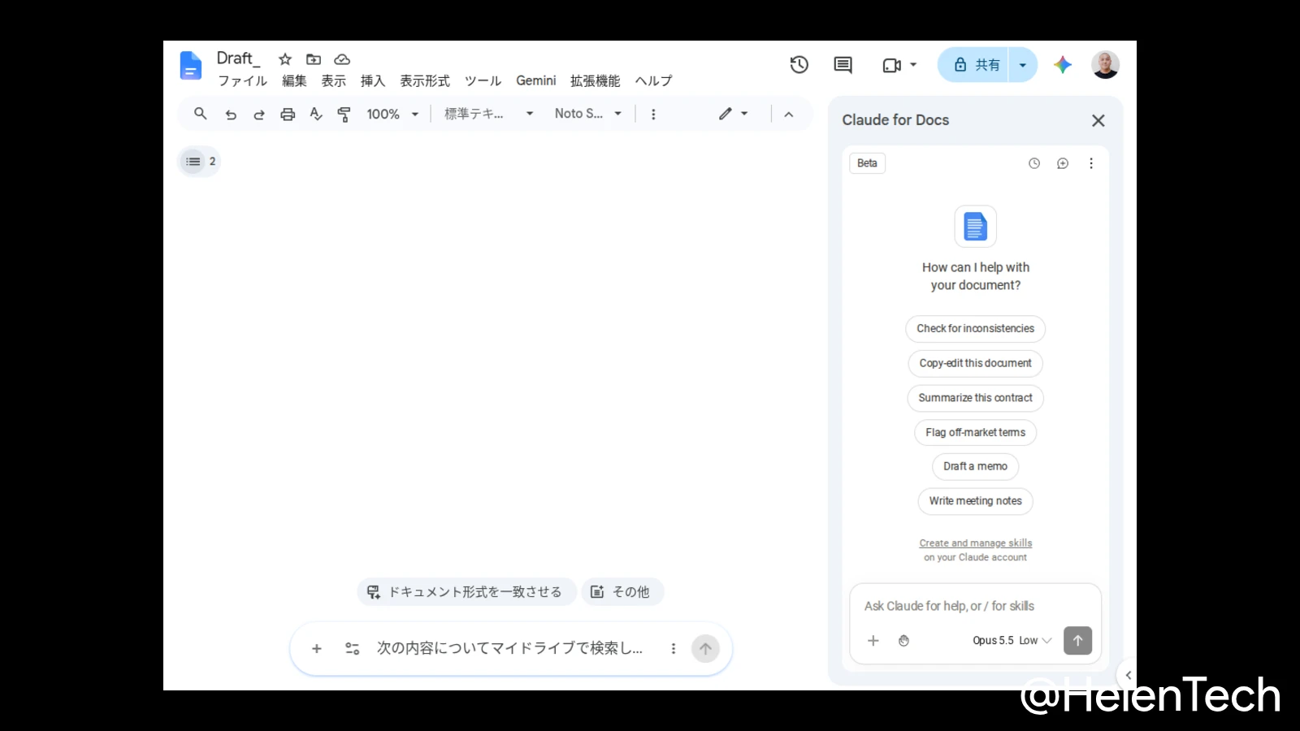
Task: Open 表示形式 menu
Action: coord(425,81)
